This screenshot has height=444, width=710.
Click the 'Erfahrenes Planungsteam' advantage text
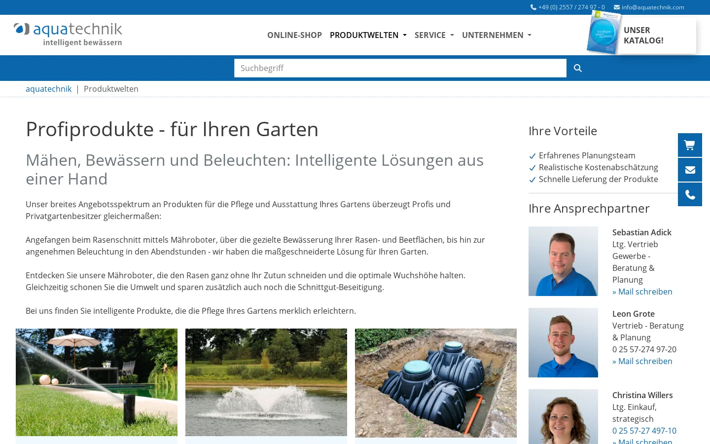click(x=587, y=155)
